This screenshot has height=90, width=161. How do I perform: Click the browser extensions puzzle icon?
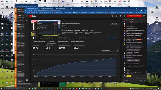tap(141, 11)
